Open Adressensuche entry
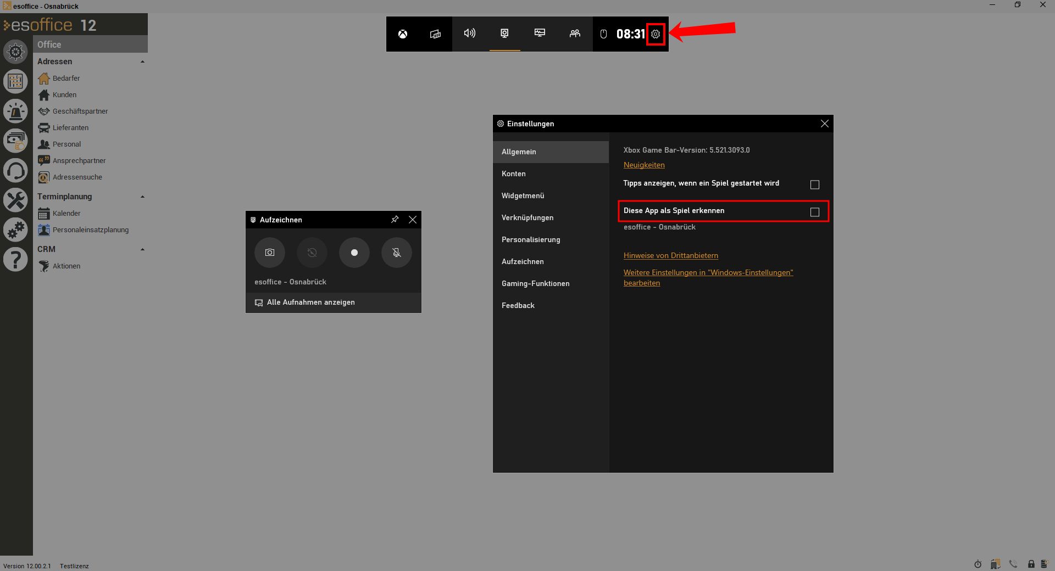 77,177
